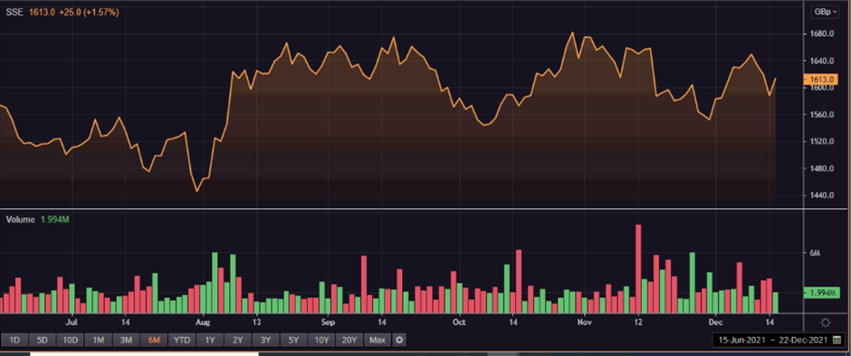
Task: Select the 20Y time range
Action: point(349,341)
